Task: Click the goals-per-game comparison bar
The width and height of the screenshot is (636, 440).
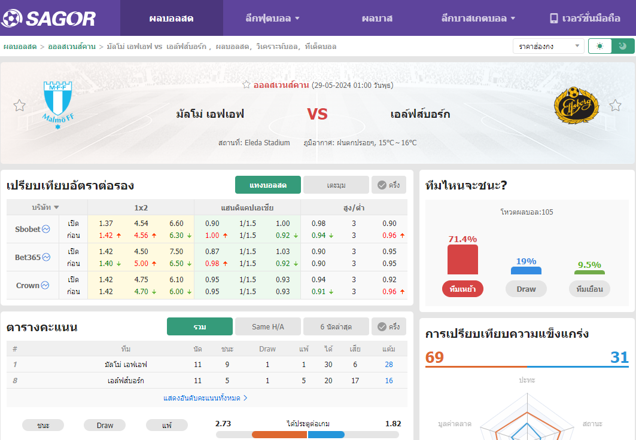Action: [x=308, y=435]
